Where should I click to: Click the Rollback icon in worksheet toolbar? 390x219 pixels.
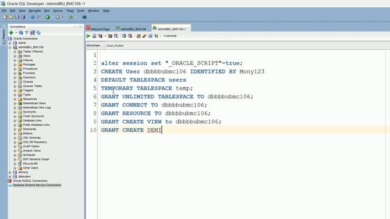[130, 36]
